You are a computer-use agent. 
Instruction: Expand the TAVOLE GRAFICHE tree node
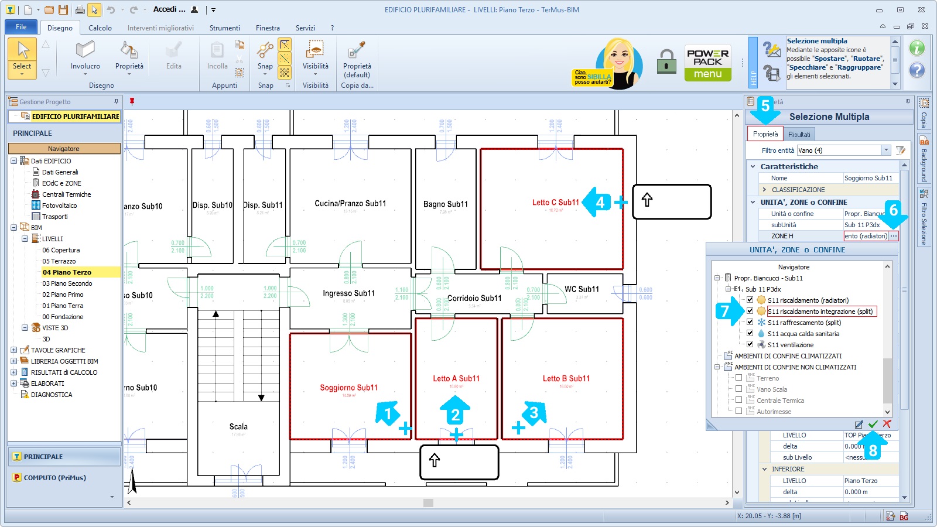[x=13, y=350]
